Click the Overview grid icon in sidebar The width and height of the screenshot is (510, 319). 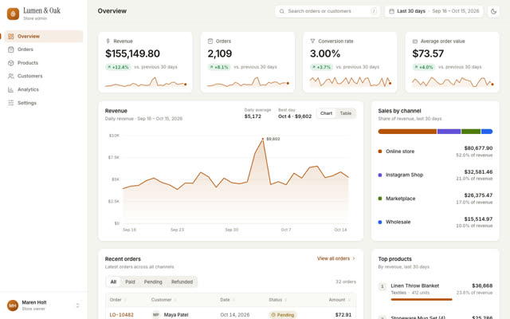coord(10,37)
